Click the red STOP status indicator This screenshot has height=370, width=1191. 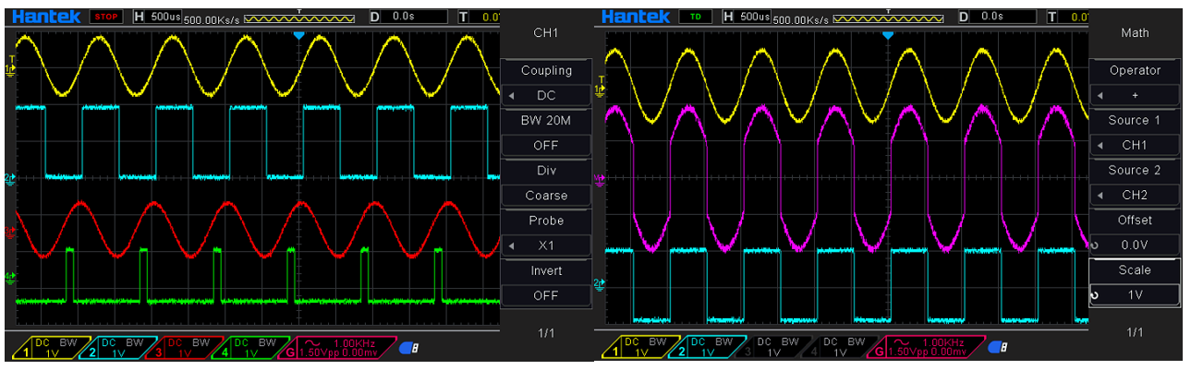[107, 17]
